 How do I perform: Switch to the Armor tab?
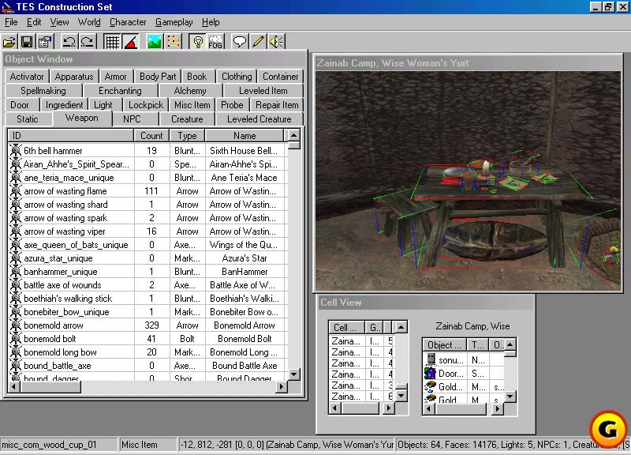(x=115, y=77)
